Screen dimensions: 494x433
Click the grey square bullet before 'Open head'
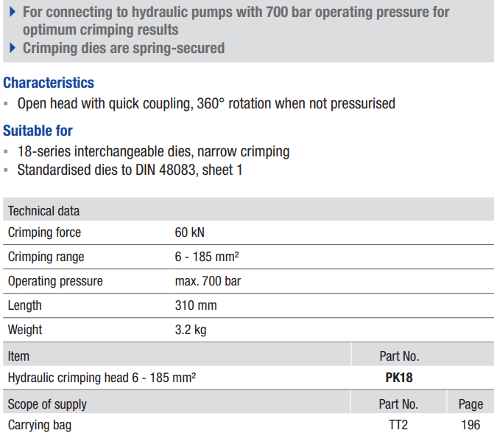6,103
